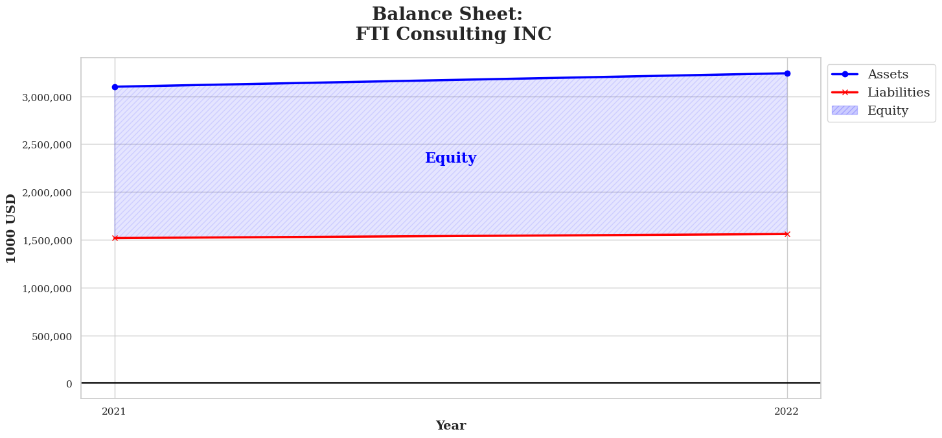942x438 pixels.
Task: Click the 2022 x-axis tick label
Action: (787, 411)
